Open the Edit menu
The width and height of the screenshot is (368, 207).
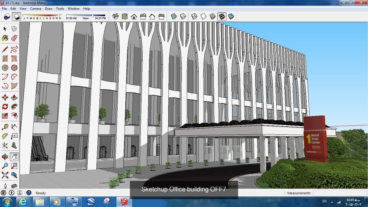(13, 9)
